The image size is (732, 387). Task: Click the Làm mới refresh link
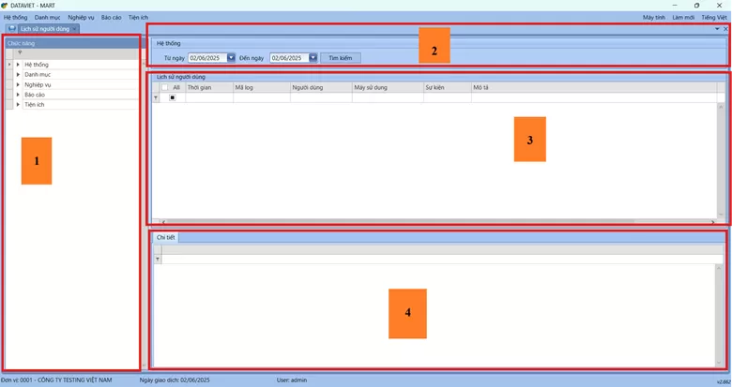(x=683, y=18)
